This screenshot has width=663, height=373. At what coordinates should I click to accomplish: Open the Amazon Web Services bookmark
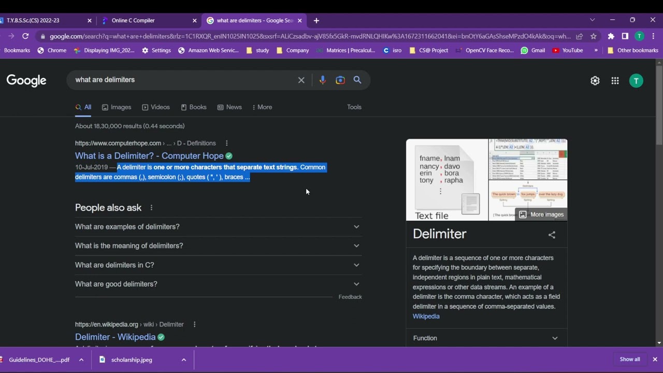coord(209,50)
